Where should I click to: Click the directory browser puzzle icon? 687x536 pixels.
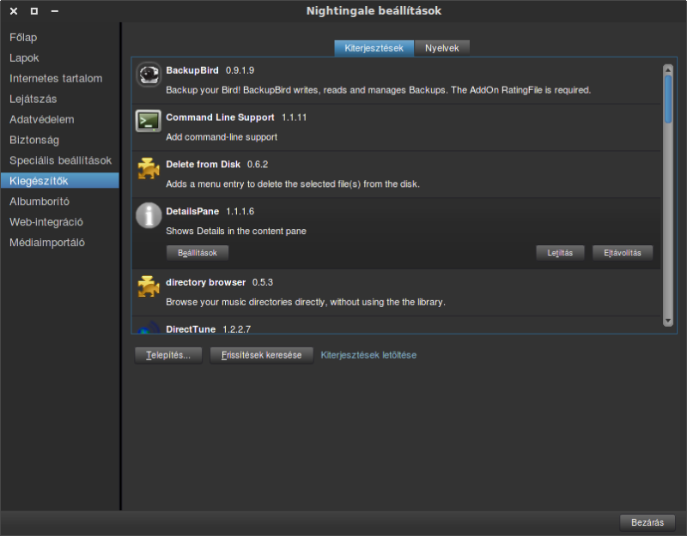pyautogui.click(x=149, y=286)
